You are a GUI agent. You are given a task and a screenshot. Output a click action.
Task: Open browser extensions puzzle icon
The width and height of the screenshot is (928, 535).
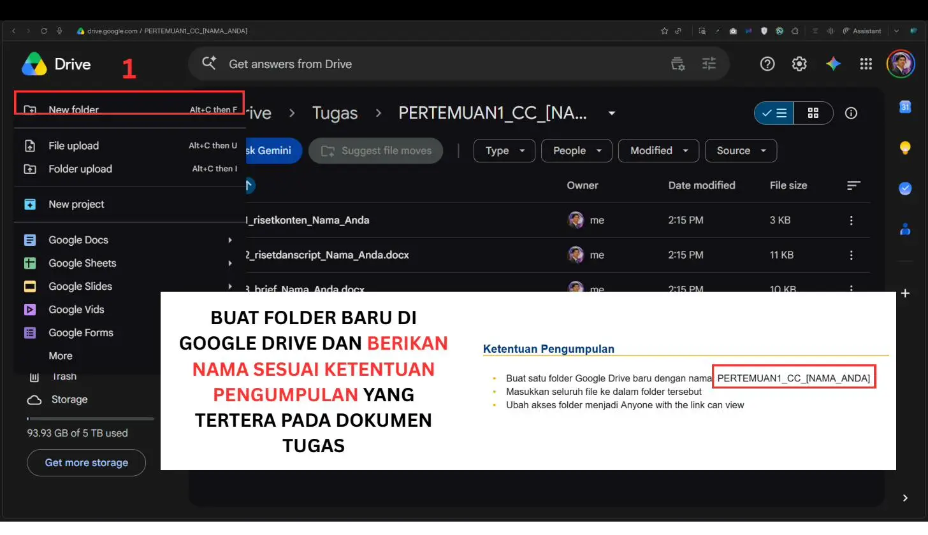click(795, 31)
